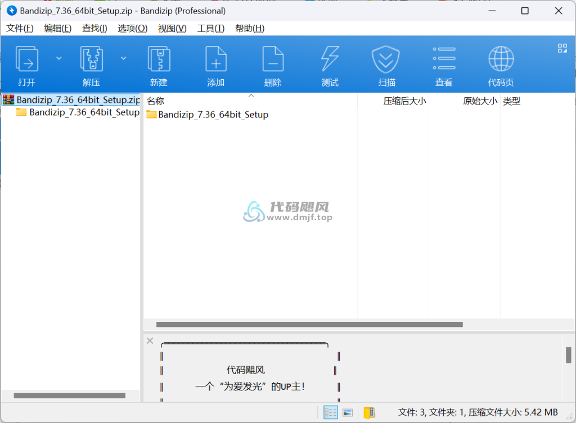The height and width of the screenshot is (423, 576).
Task: Switch to details list view in status bar
Action: [330, 412]
